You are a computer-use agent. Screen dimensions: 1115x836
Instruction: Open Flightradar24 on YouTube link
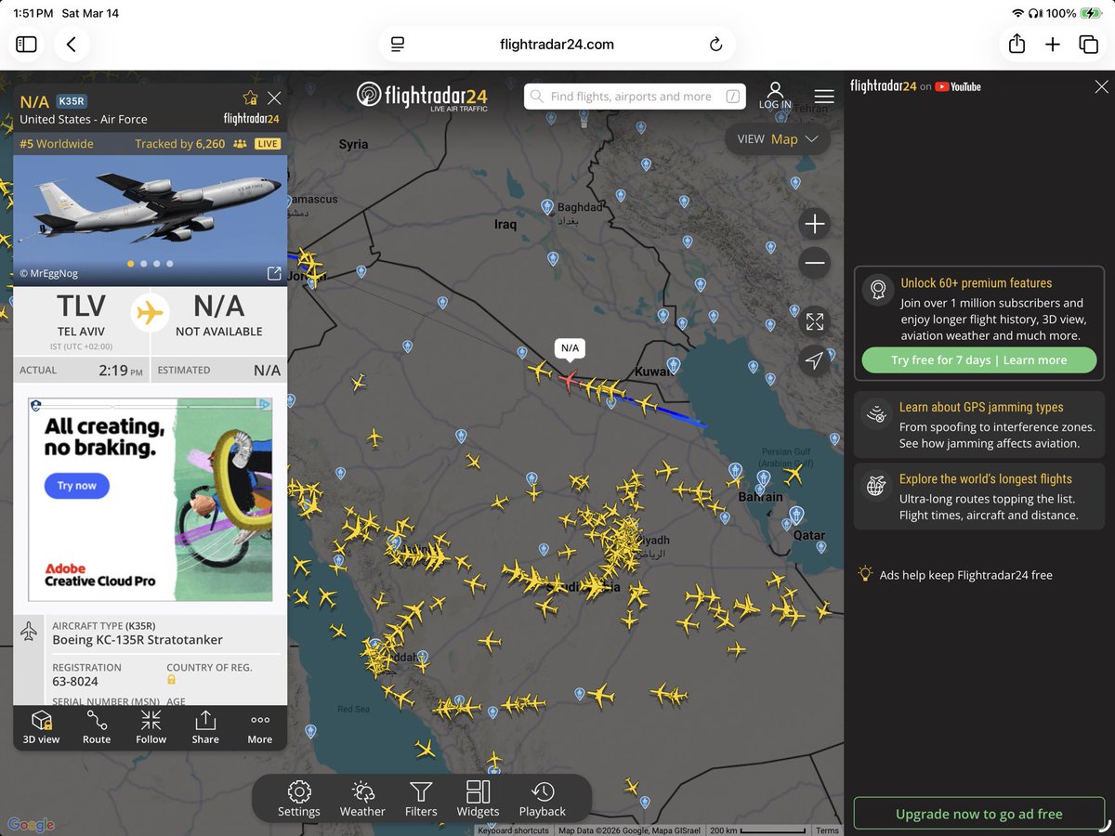[916, 86]
